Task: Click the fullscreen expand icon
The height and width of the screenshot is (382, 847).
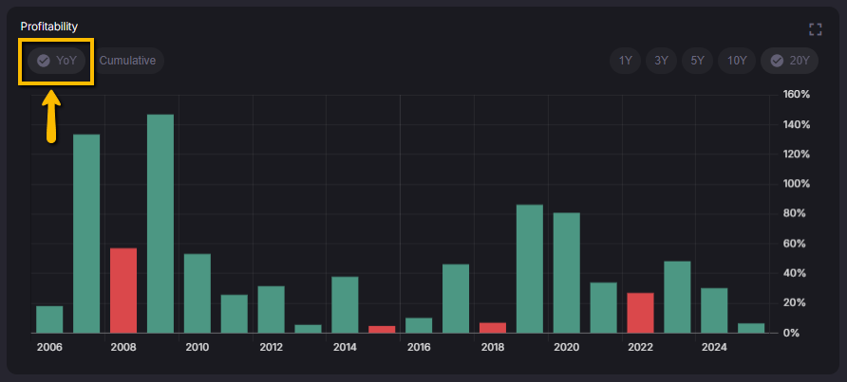Action: (x=815, y=29)
